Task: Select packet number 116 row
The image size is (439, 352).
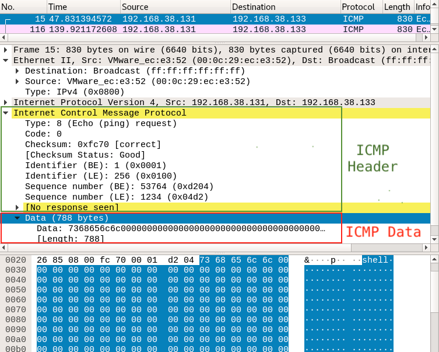Action: [175, 29]
